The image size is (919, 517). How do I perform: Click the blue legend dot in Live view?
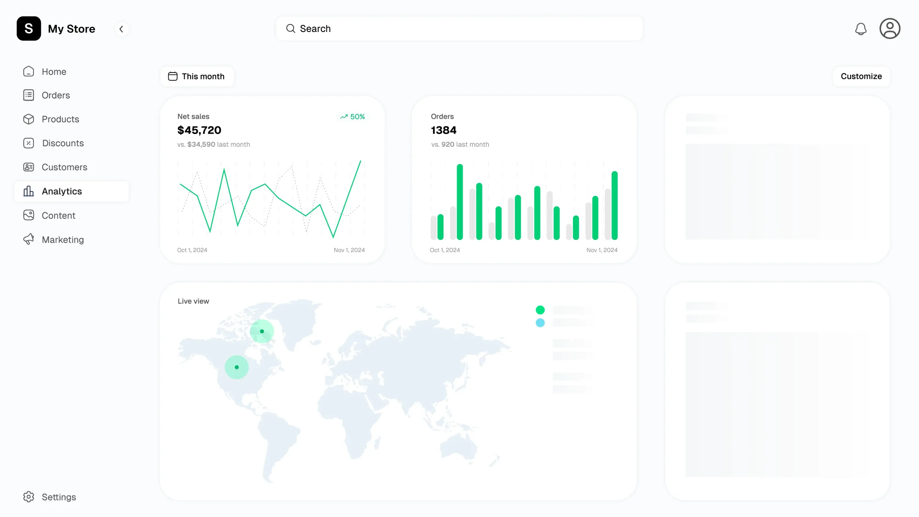(x=540, y=323)
